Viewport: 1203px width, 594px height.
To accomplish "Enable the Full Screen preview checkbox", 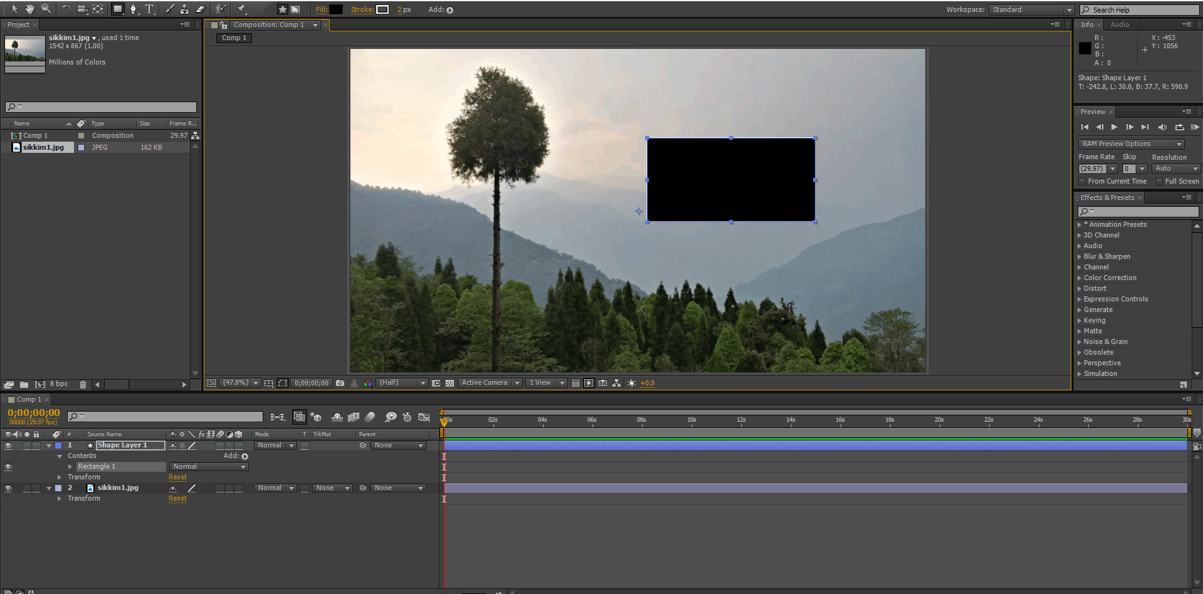I will (1159, 181).
